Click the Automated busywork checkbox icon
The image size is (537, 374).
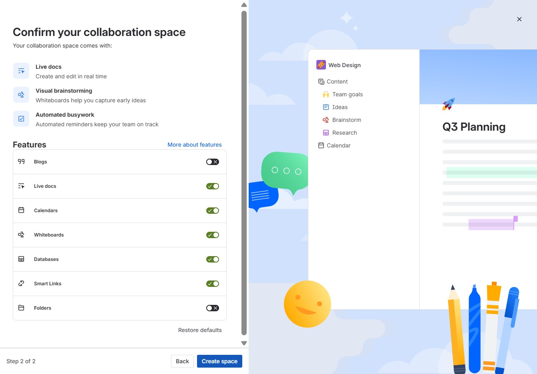(21, 119)
